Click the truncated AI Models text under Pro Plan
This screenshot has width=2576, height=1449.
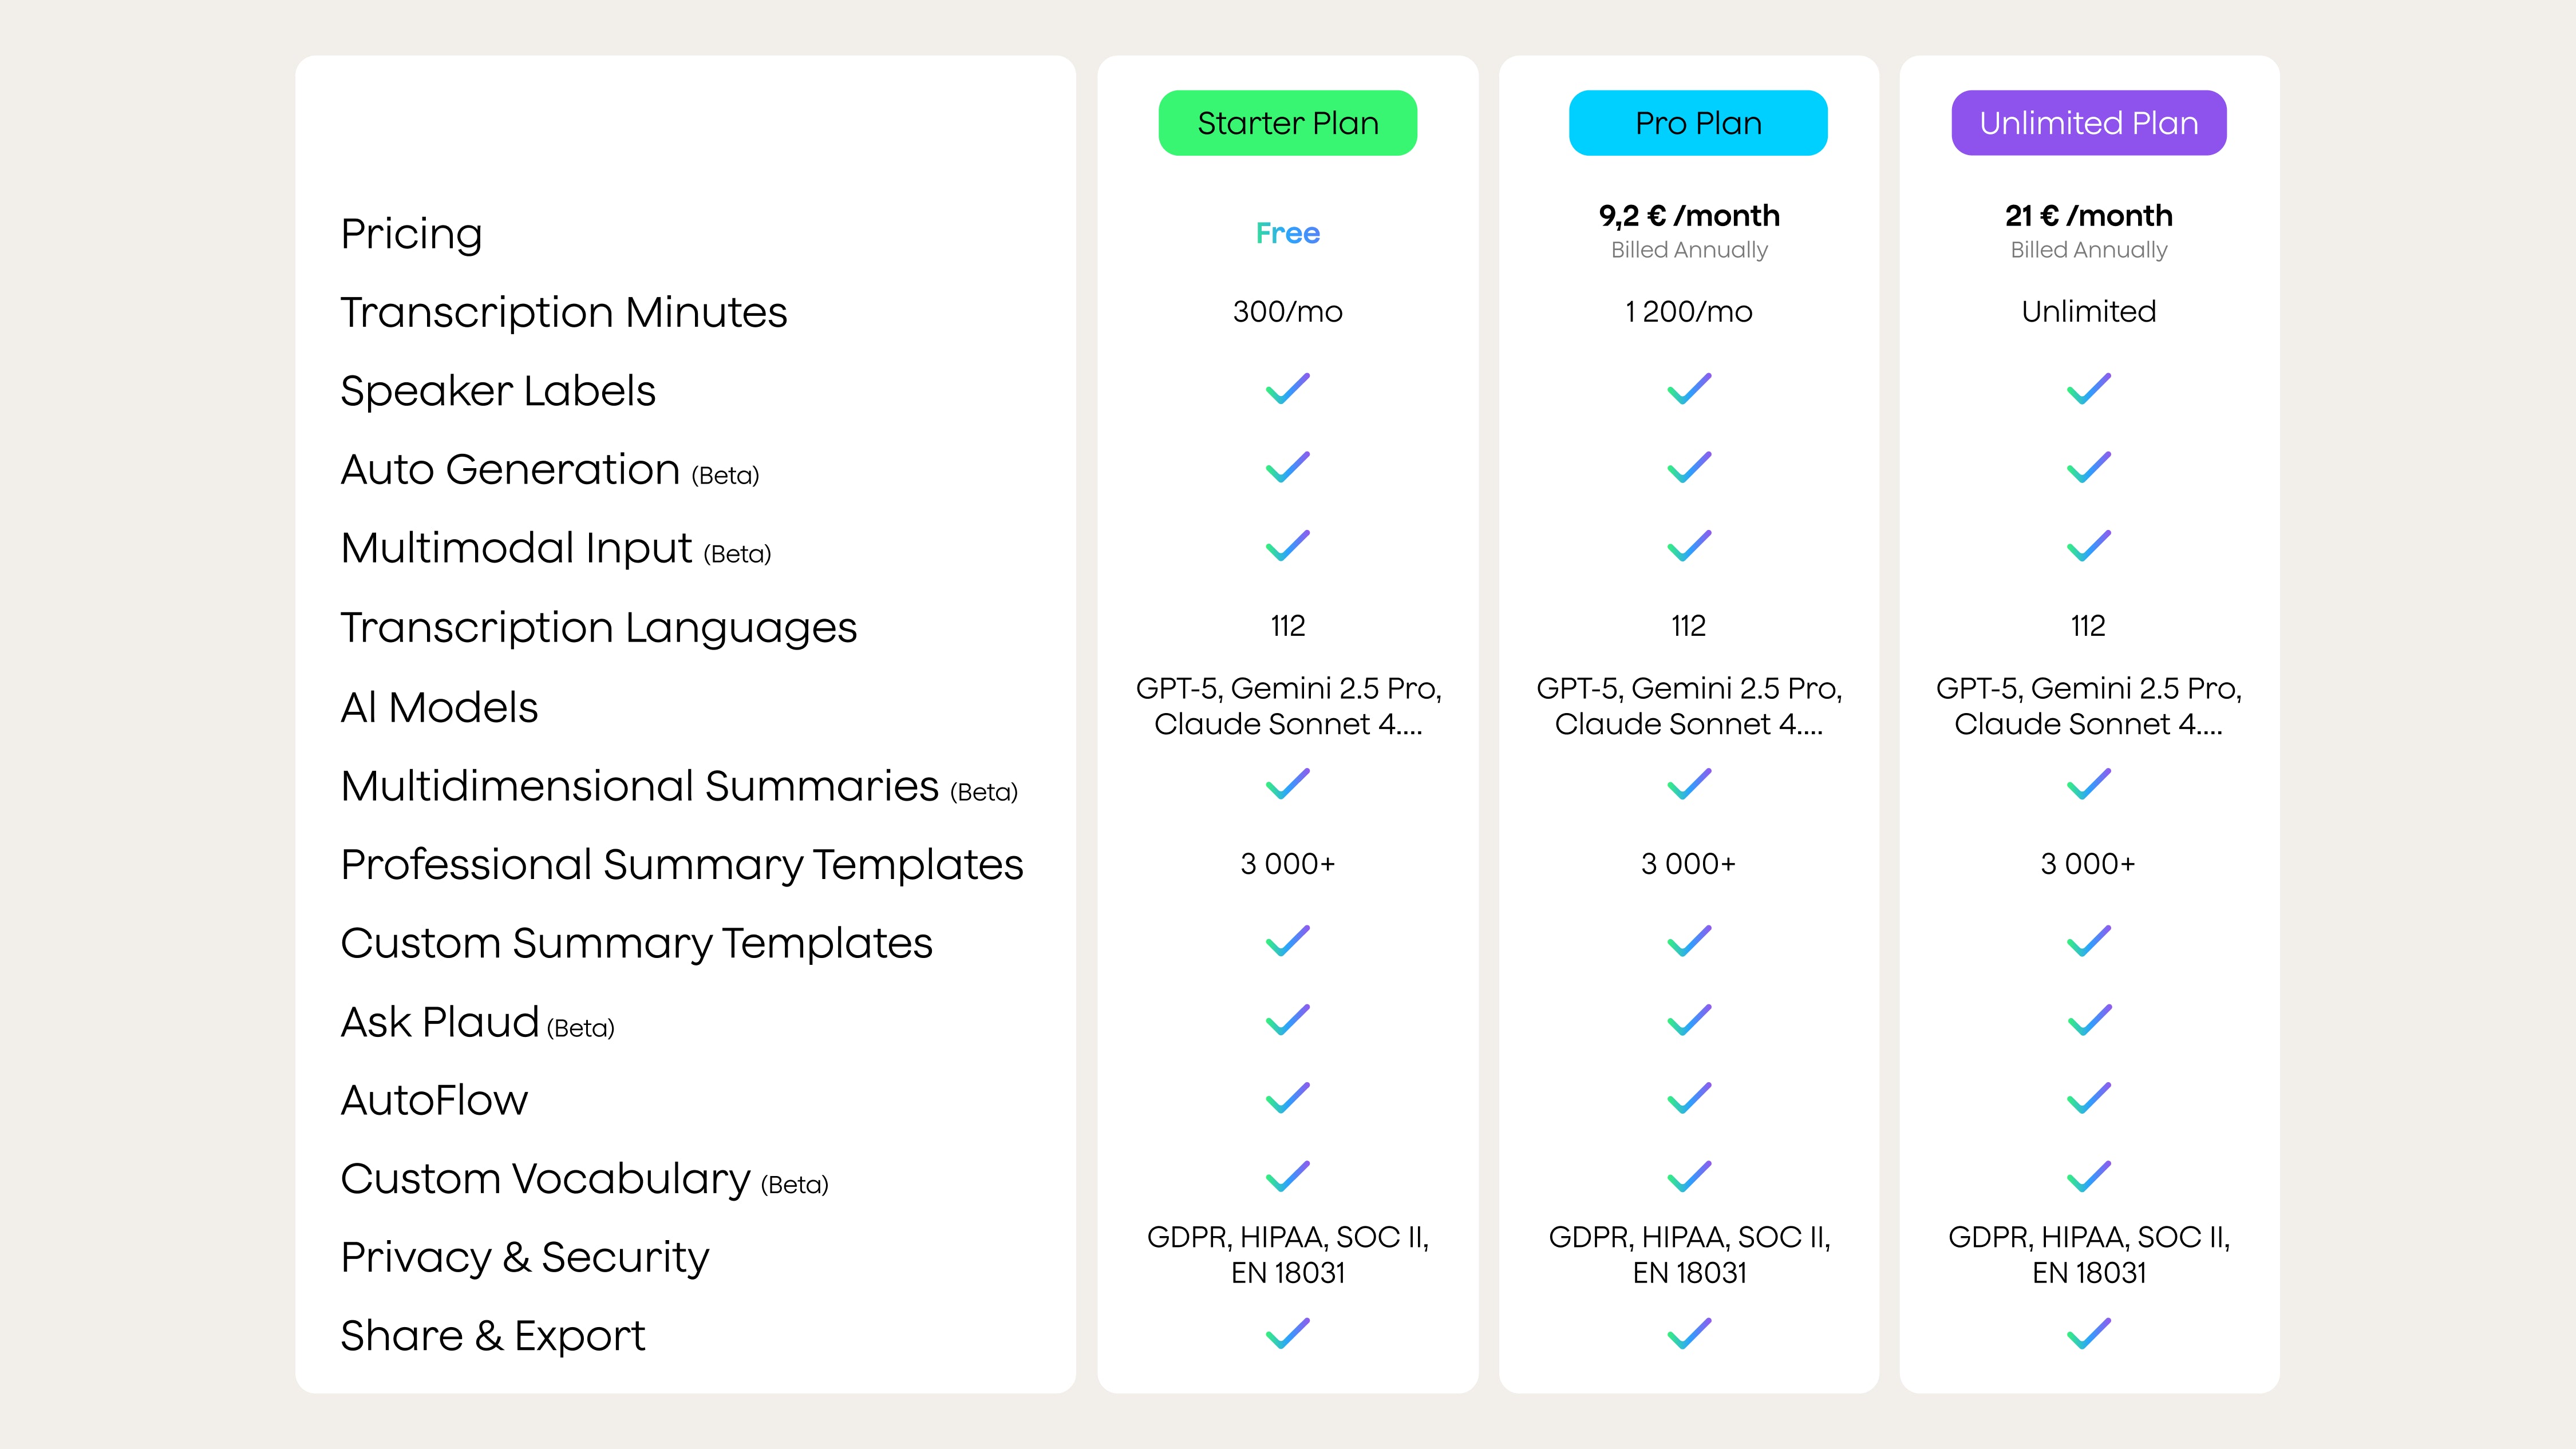pos(1689,706)
